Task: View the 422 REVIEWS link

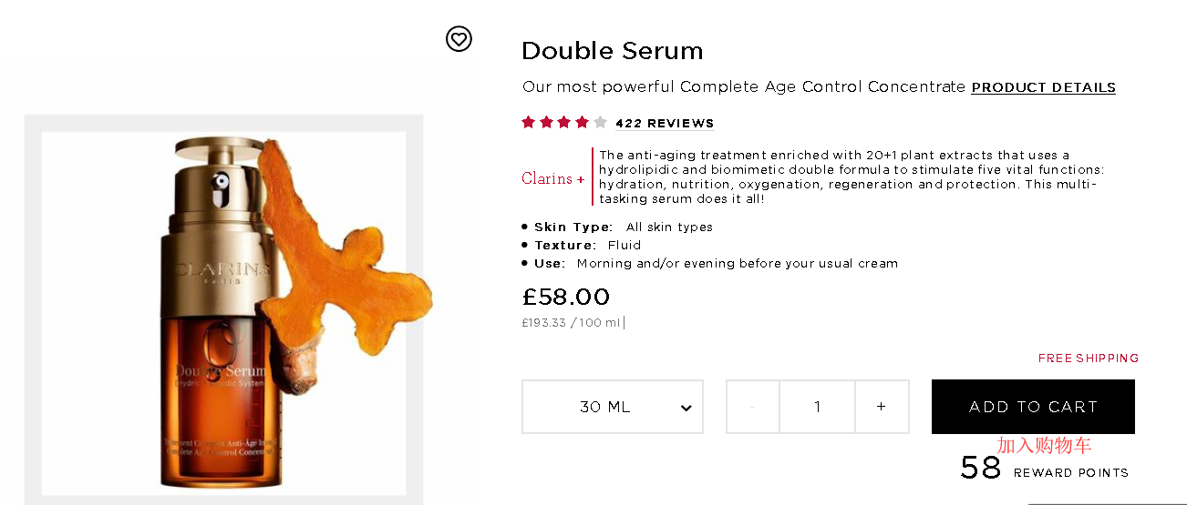Action: [665, 124]
